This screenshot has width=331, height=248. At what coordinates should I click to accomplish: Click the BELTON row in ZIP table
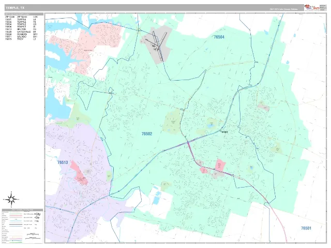pyautogui.click(x=21, y=29)
